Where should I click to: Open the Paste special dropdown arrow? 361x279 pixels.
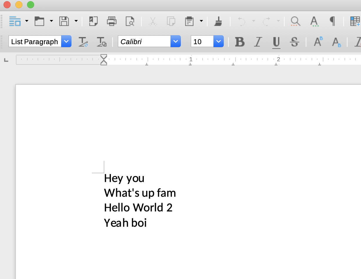tap(201, 21)
